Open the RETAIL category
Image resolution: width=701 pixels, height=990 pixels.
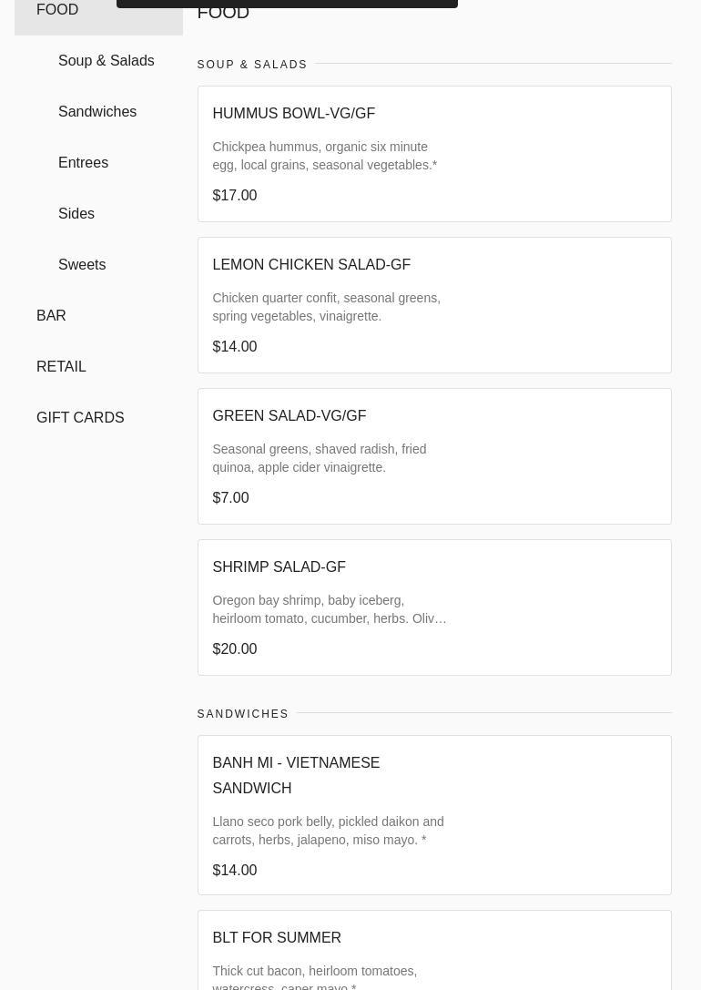pyautogui.click(x=61, y=367)
